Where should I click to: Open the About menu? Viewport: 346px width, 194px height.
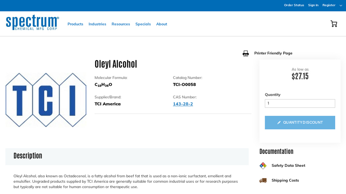162,24
